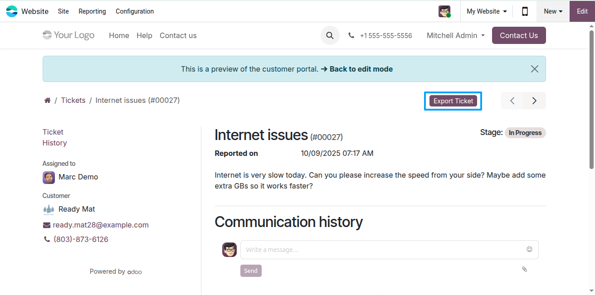Viewport: 595px width, 295px height.
Task: Click the phone handset icon in the header
Action: click(x=351, y=35)
